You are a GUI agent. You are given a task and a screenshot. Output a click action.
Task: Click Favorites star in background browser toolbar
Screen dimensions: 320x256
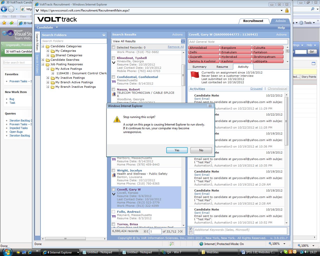(4, 23)
